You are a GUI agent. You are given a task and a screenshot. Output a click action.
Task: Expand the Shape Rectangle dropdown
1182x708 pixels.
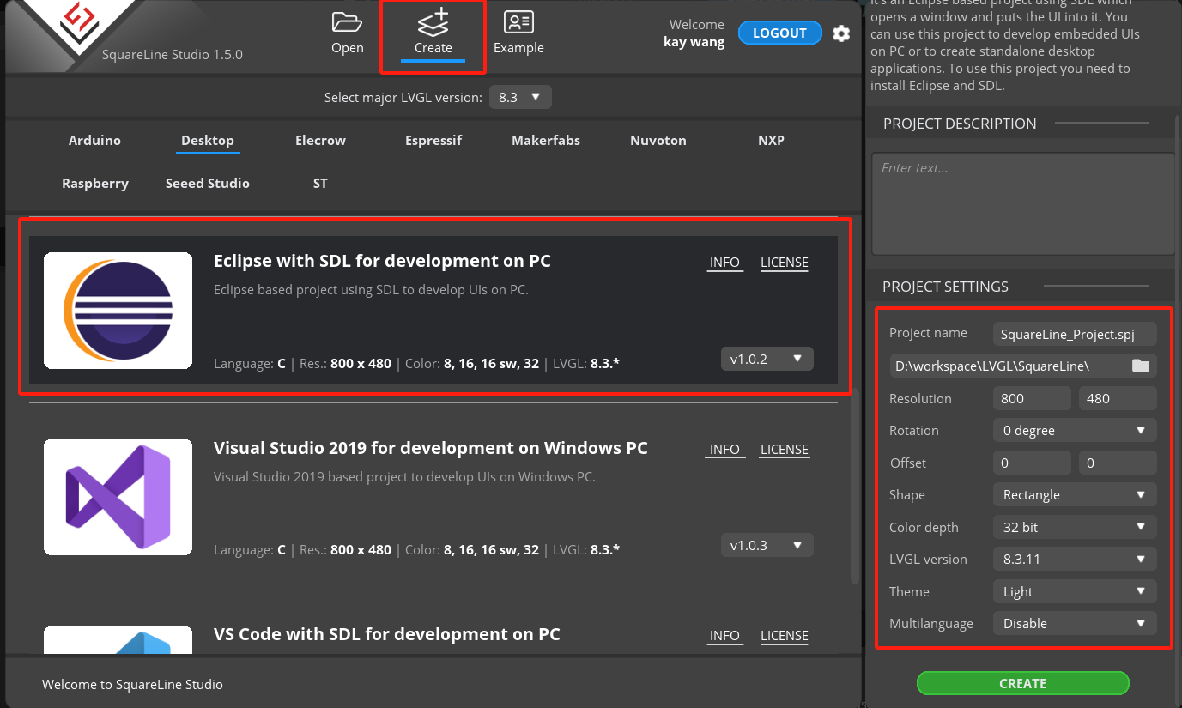click(x=1075, y=494)
